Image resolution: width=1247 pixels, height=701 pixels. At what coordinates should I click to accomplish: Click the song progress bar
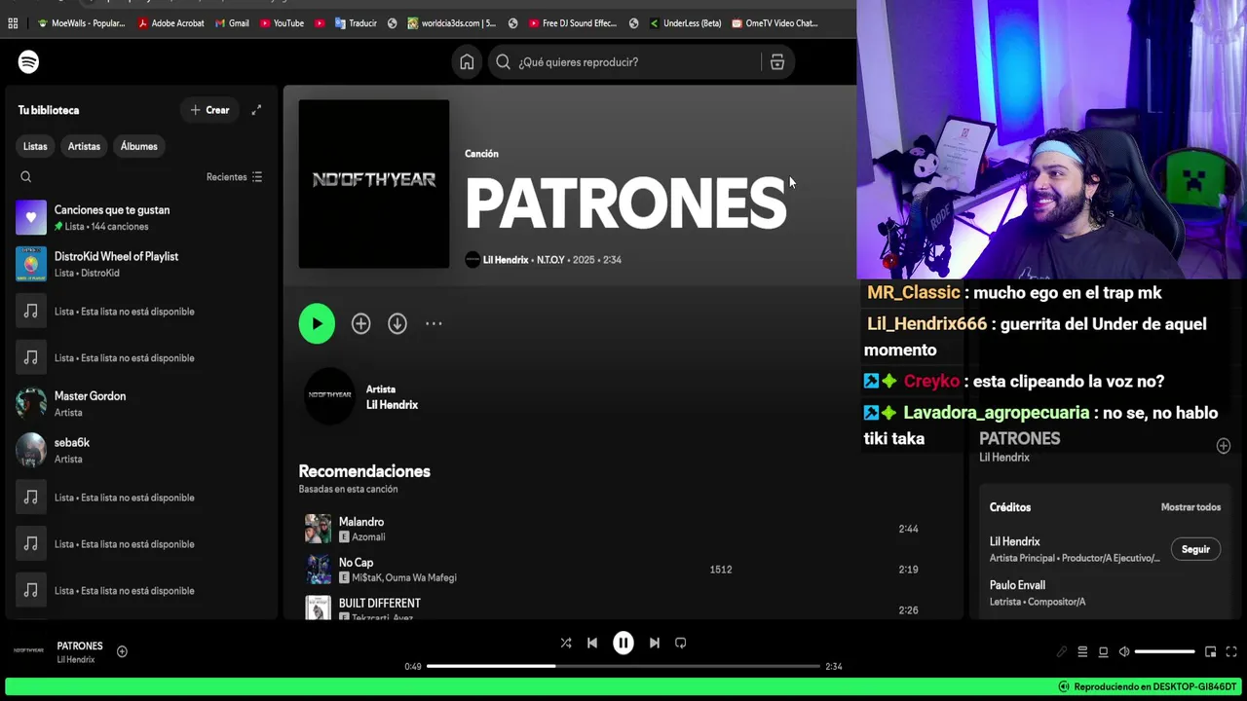point(623,666)
